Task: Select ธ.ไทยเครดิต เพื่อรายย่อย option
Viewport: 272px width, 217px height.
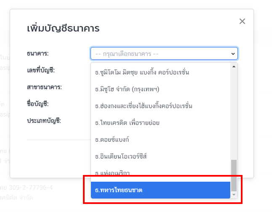Action: coord(127,123)
